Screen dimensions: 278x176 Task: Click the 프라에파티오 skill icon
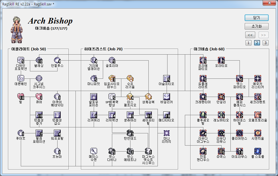pos(203,60)
